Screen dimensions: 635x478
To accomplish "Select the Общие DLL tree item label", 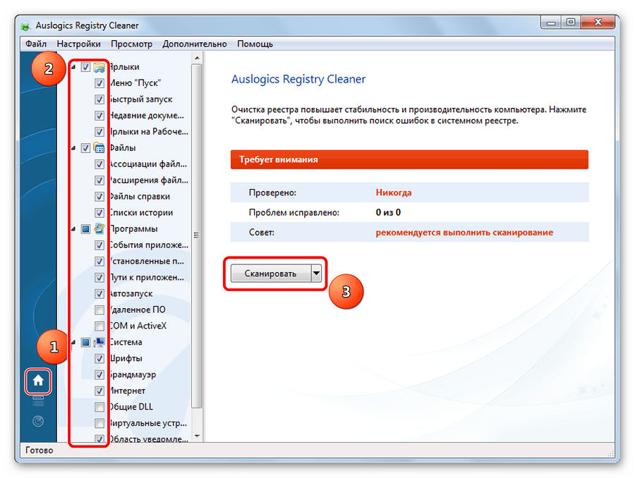I will click(131, 407).
